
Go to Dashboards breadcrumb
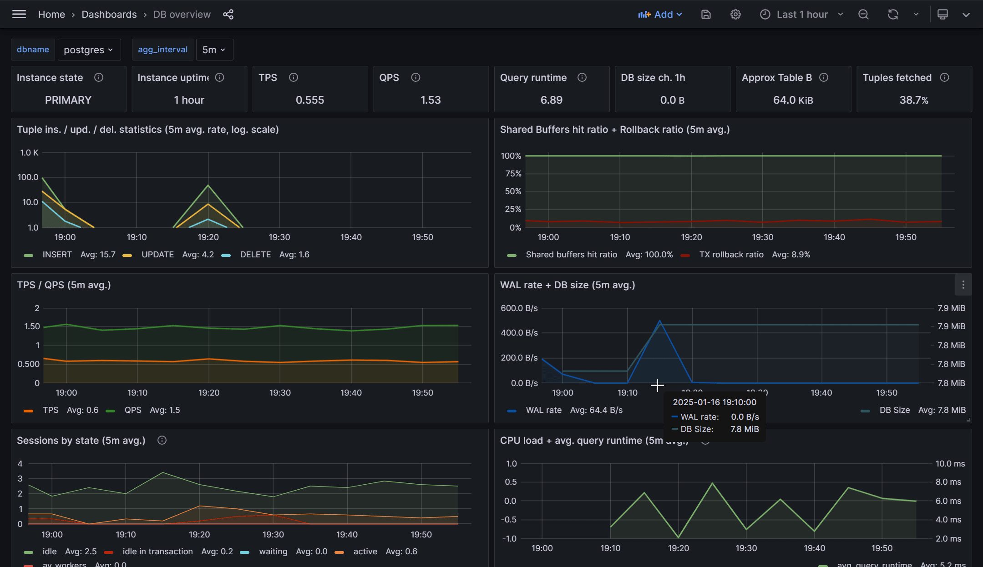pyautogui.click(x=109, y=15)
